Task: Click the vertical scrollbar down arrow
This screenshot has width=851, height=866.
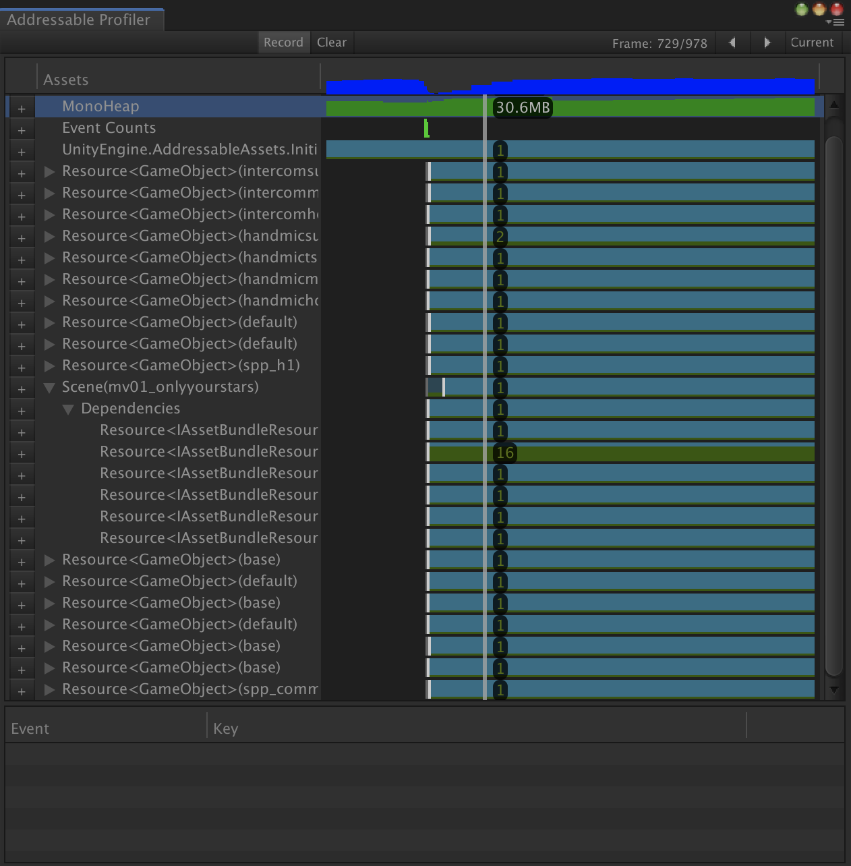Action: pos(834,690)
